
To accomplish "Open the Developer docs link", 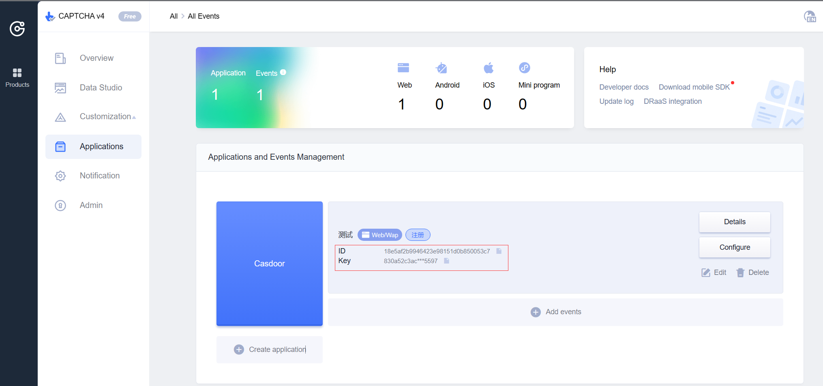I will coord(624,87).
